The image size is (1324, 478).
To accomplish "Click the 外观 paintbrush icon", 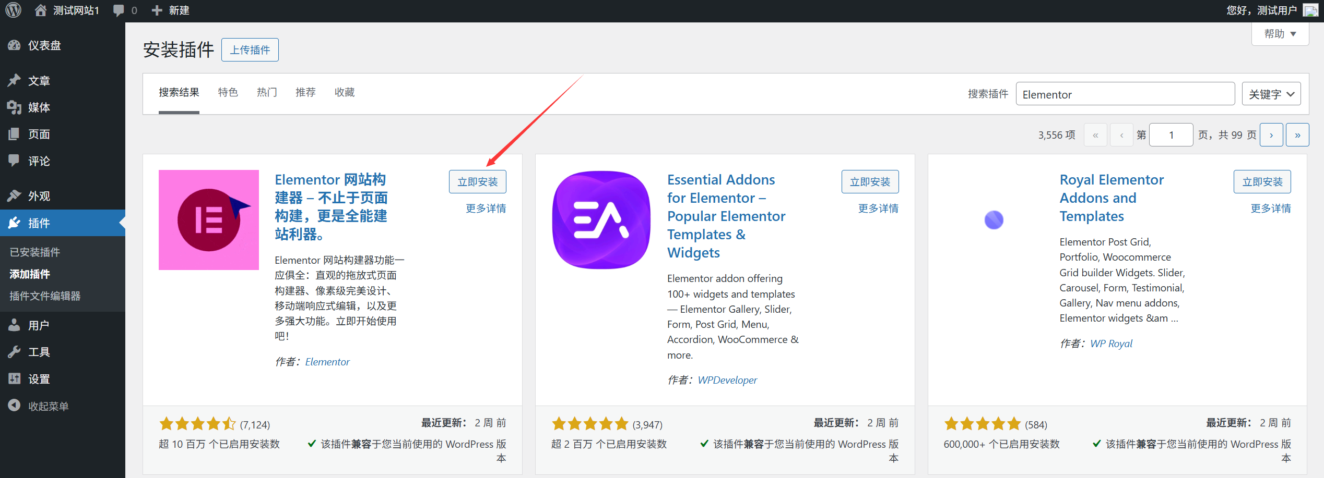I will coord(14,196).
